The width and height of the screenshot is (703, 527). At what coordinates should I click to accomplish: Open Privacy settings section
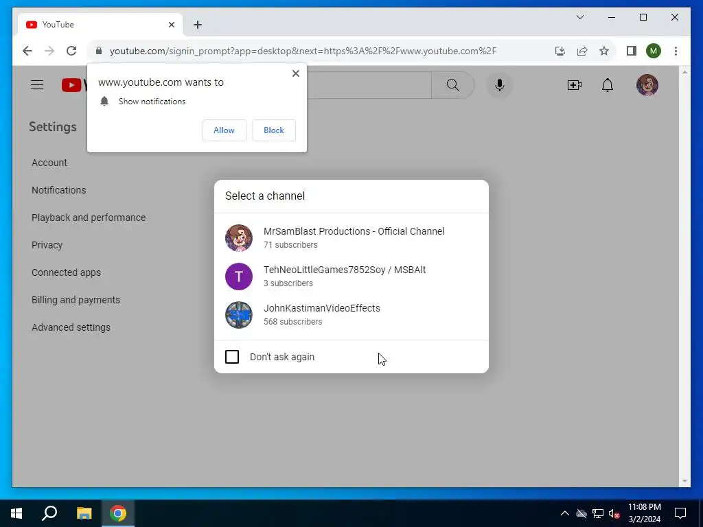pyautogui.click(x=47, y=245)
